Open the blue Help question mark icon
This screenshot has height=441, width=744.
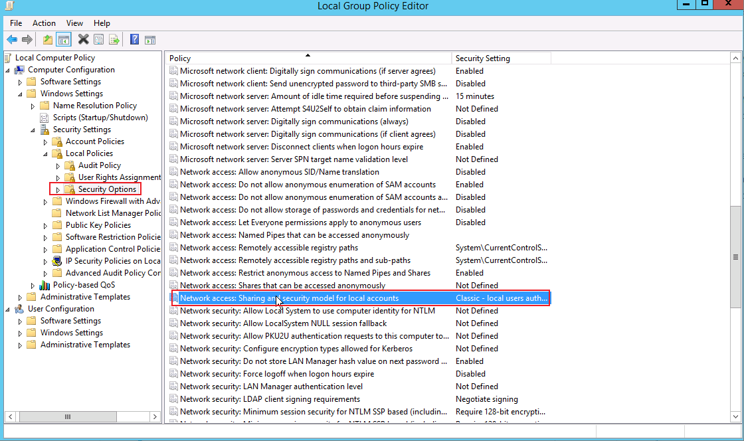pyautogui.click(x=134, y=39)
